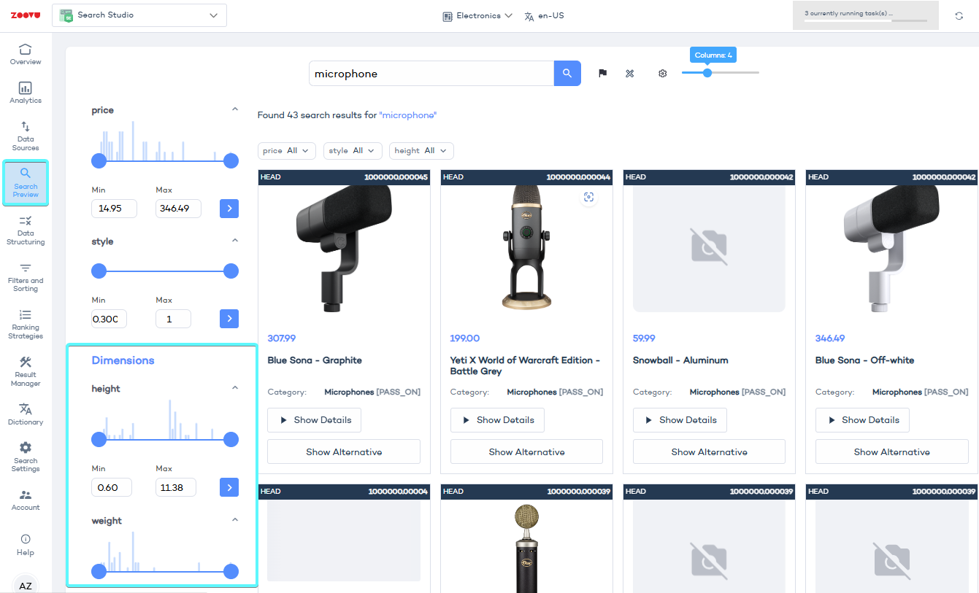Show Details for Blue Sona - Graphite
979x593 pixels.
pyautogui.click(x=314, y=419)
